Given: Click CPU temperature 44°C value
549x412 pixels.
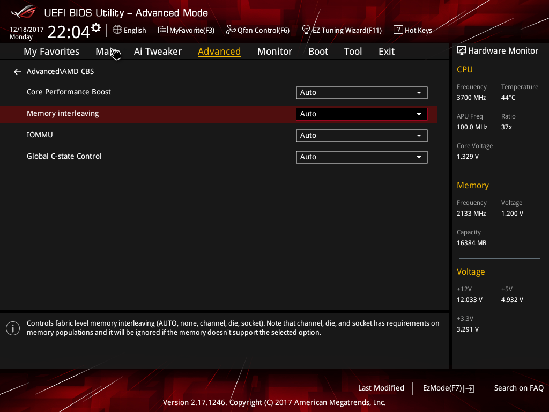Looking at the screenshot, I should coord(508,98).
